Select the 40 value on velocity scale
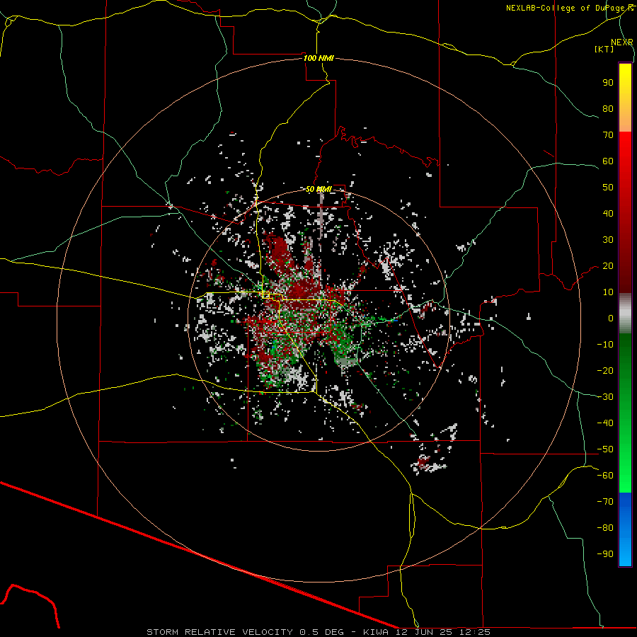 [x=608, y=214]
